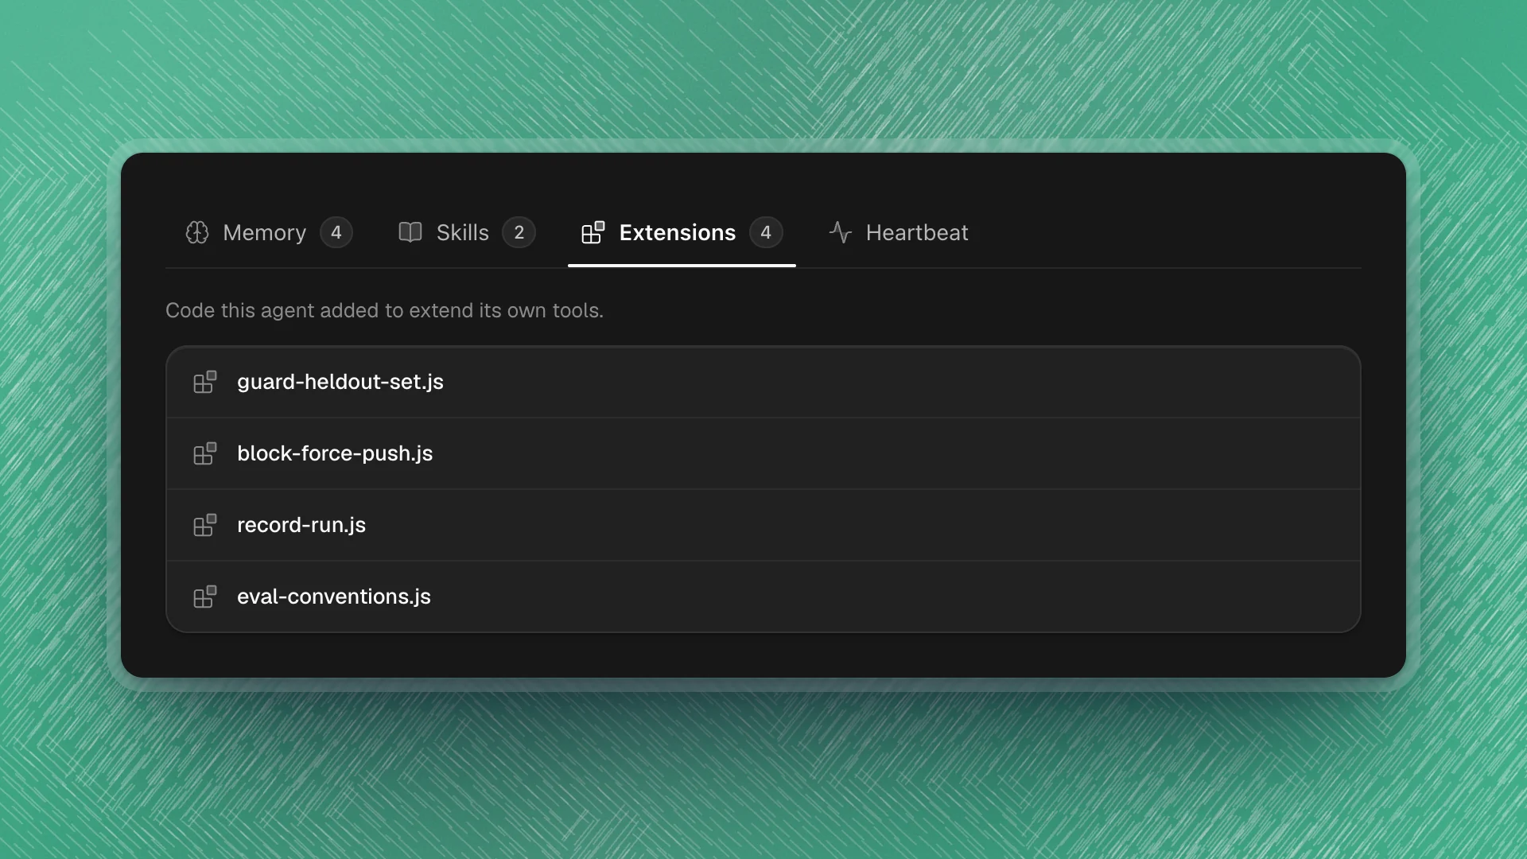Click the extension icon for eval-conventions.js

click(205, 597)
